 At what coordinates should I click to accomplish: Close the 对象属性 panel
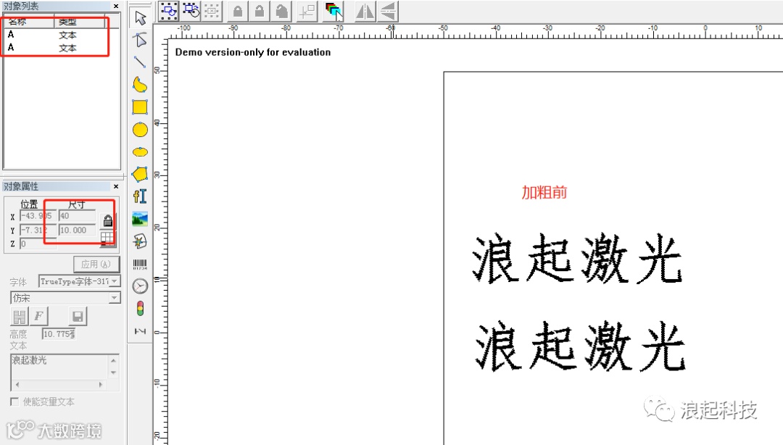click(116, 186)
